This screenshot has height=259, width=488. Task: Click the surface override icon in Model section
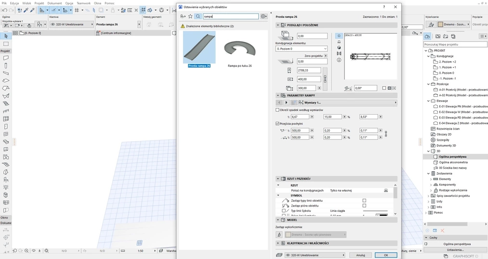[279, 235]
